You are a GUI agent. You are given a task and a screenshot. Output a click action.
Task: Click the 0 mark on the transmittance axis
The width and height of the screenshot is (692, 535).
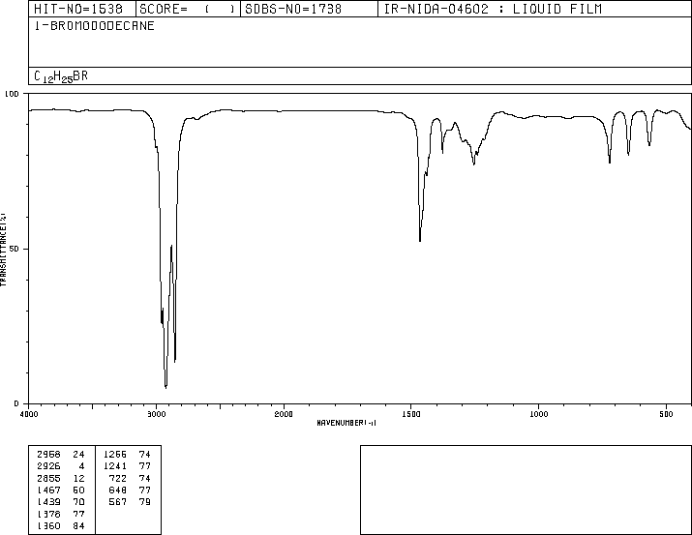(x=16, y=403)
